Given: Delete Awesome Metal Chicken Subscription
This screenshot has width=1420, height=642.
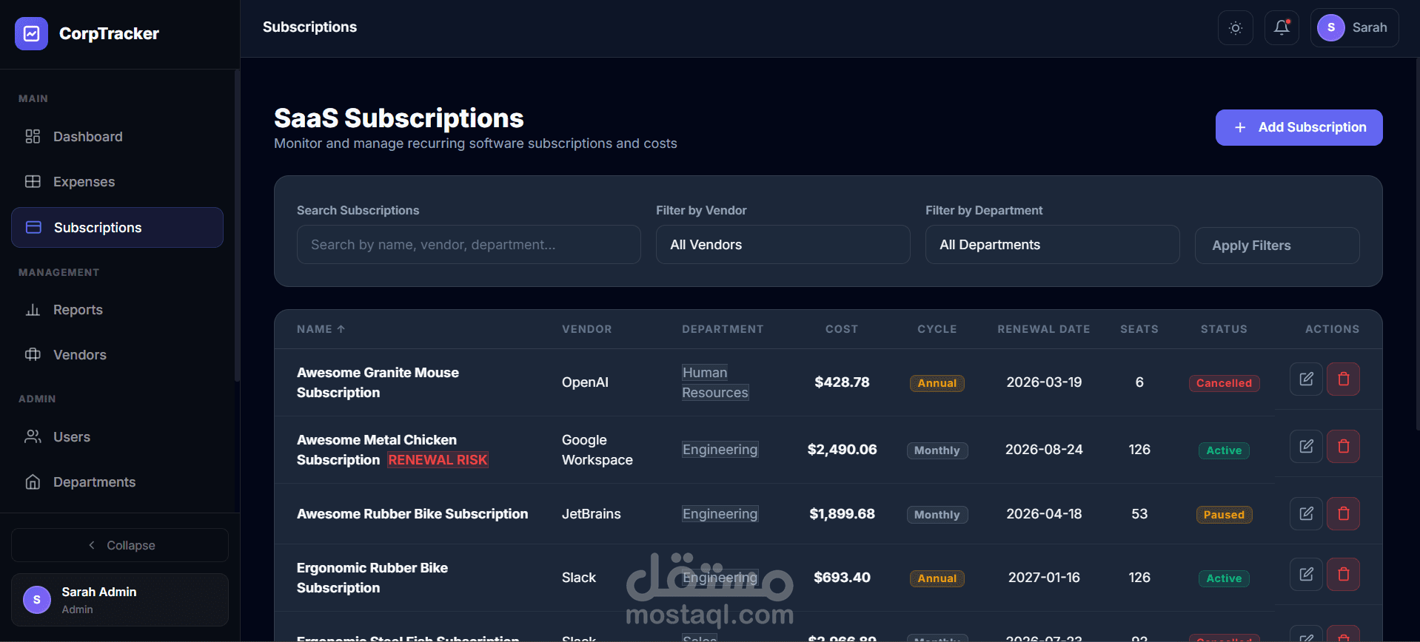Looking at the screenshot, I should [x=1343, y=446].
